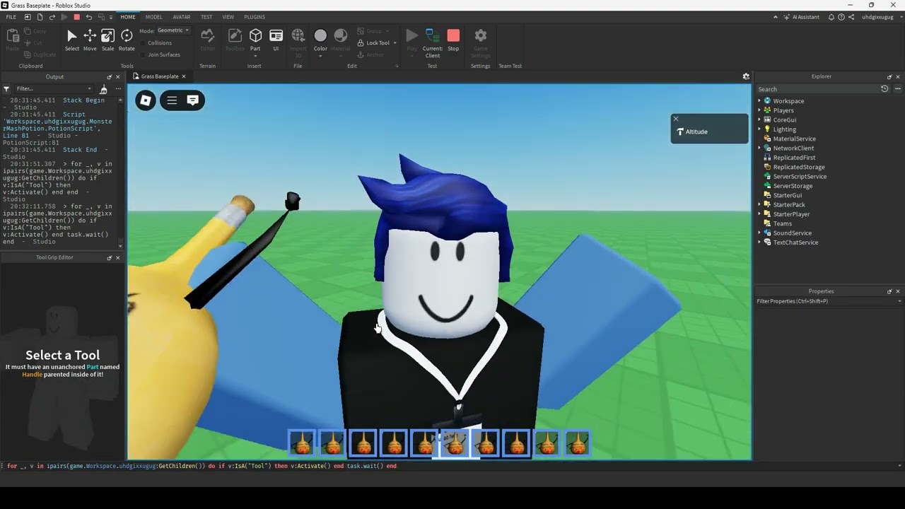Open the help question mark icon
This screenshot has width=905, height=509.
(x=841, y=17)
